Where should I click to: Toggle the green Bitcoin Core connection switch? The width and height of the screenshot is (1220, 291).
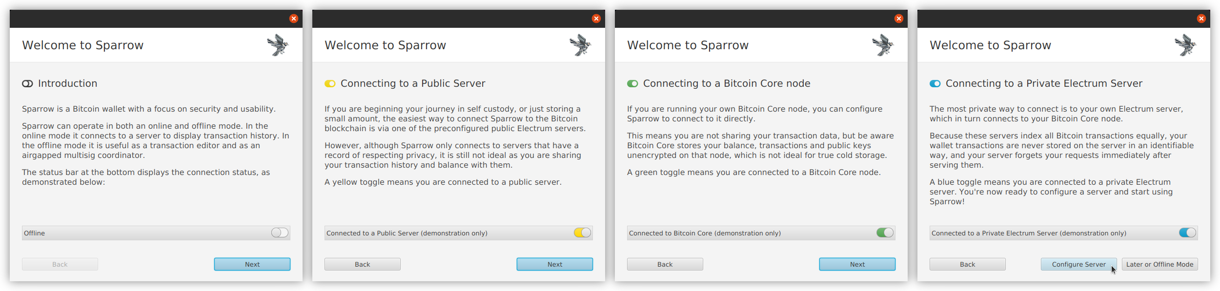click(x=885, y=233)
